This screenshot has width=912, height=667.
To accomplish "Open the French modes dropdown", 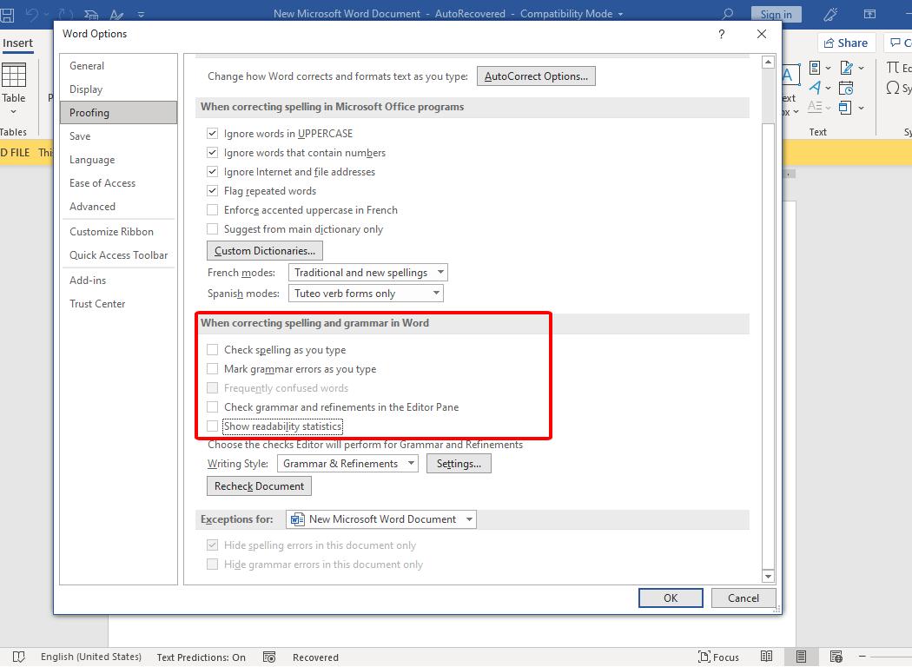I will [x=368, y=272].
